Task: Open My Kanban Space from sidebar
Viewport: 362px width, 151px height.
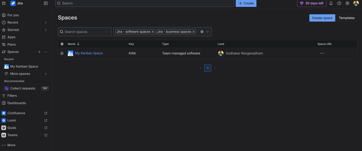Action: coord(24,66)
